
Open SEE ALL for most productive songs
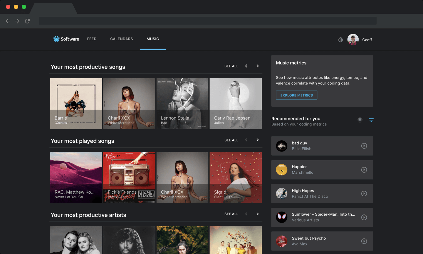231,66
